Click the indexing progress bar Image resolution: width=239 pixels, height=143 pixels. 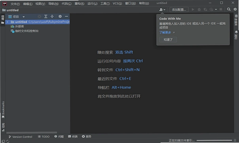click(x=214, y=140)
